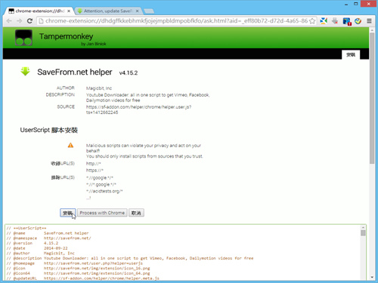Open a new browser tab
Image resolution: width=378 pixels, height=283 pixels.
click(149, 11)
